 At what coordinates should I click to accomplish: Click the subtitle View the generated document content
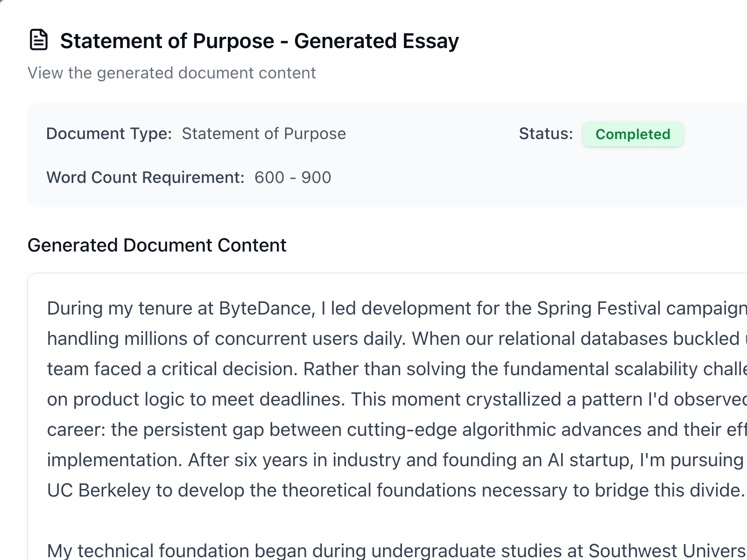coord(172,73)
